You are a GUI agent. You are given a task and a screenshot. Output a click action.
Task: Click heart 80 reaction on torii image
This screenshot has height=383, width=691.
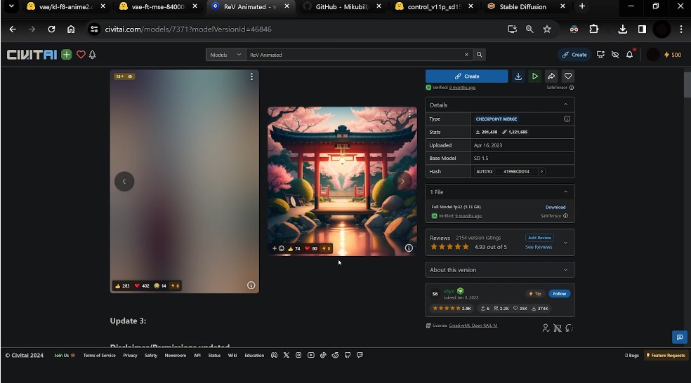pos(311,248)
